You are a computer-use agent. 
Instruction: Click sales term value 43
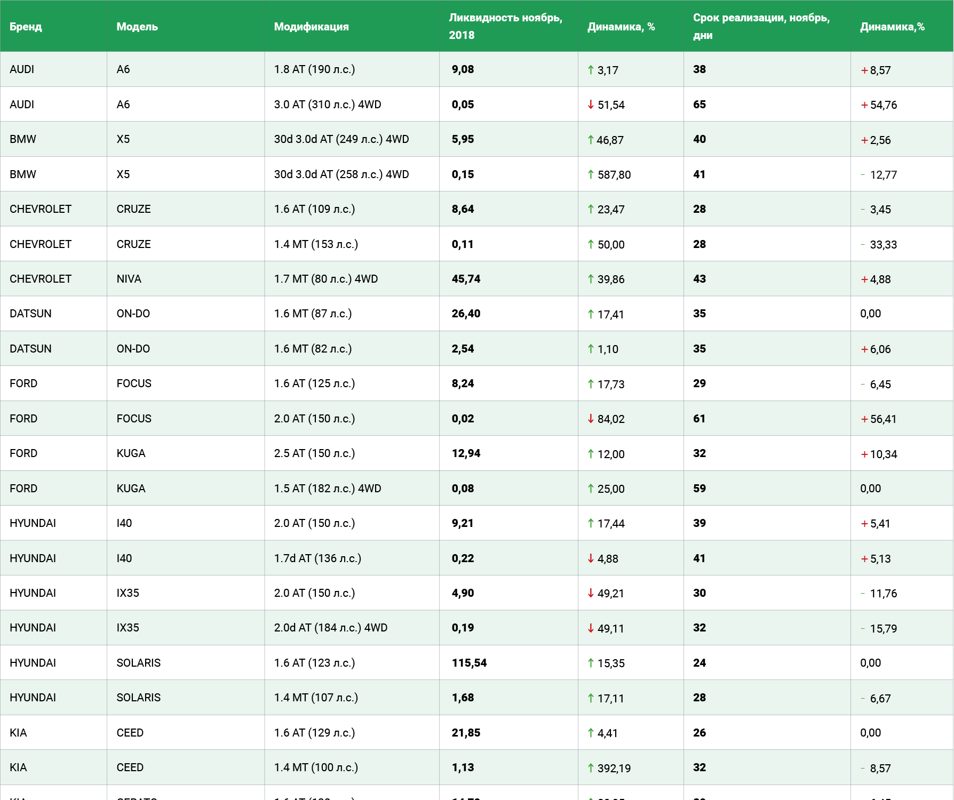pyautogui.click(x=699, y=279)
